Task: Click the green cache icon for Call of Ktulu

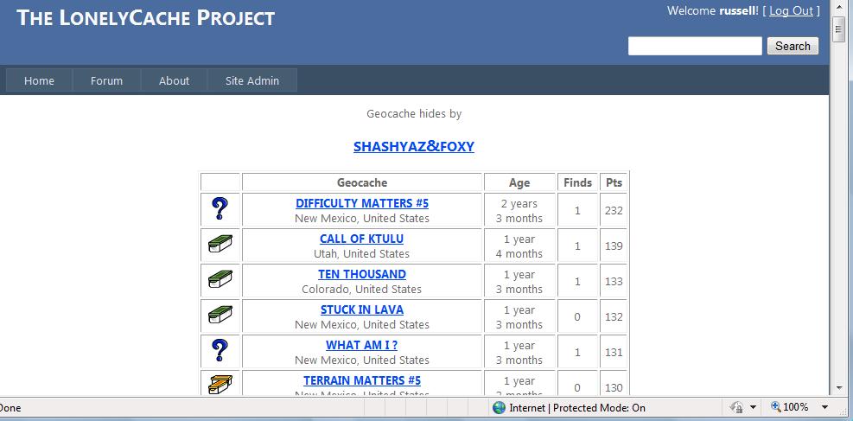Action: [220, 244]
